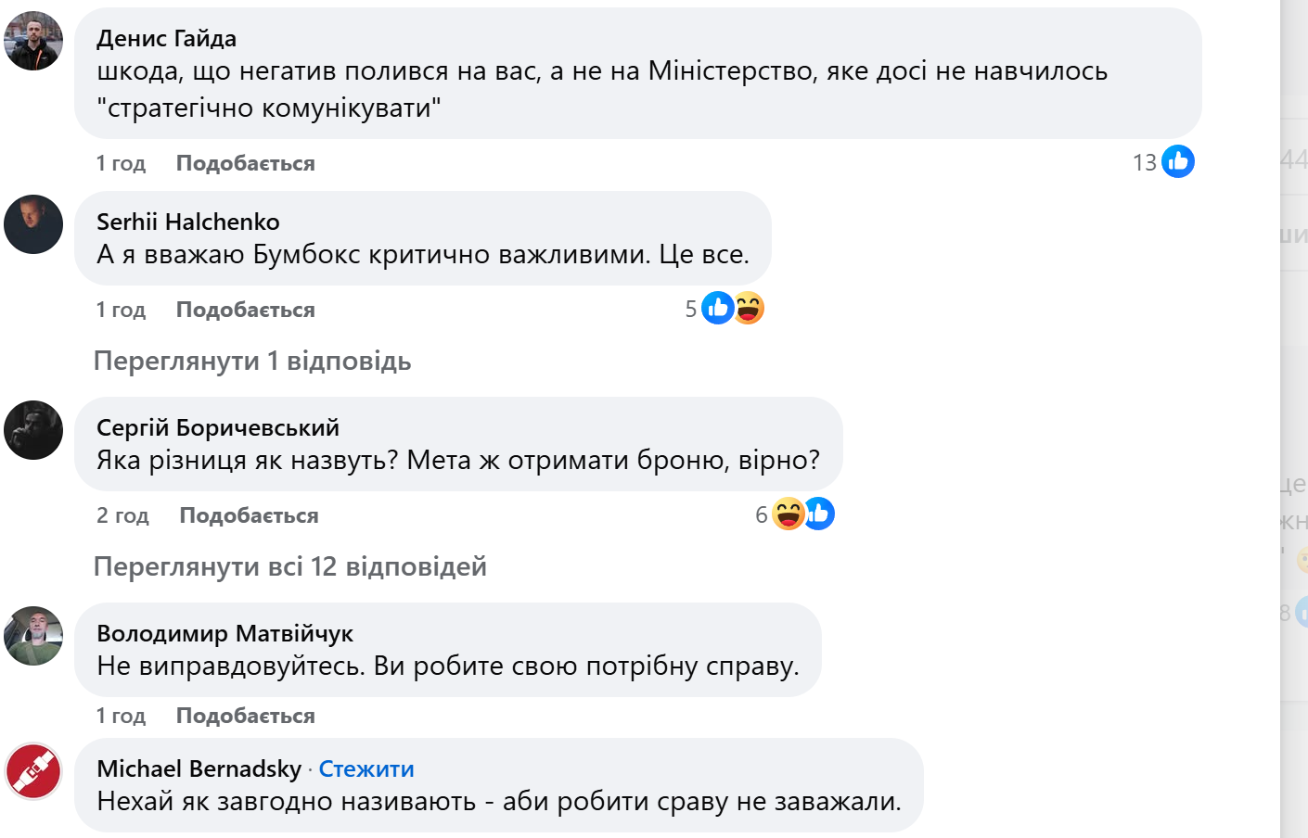1308x838 pixels.
Task: Follow Michael Bernadsky via Стежити link
Action: [x=366, y=768]
